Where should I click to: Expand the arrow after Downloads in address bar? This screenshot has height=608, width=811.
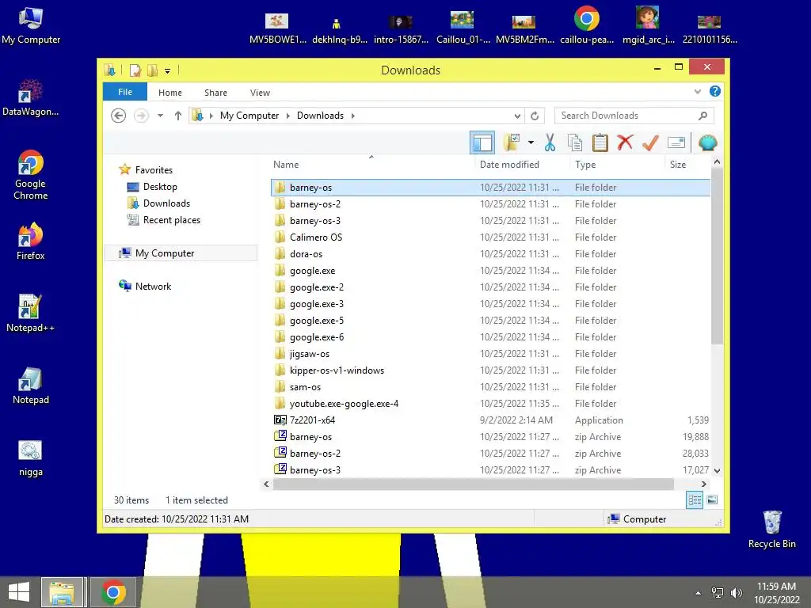coord(353,116)
